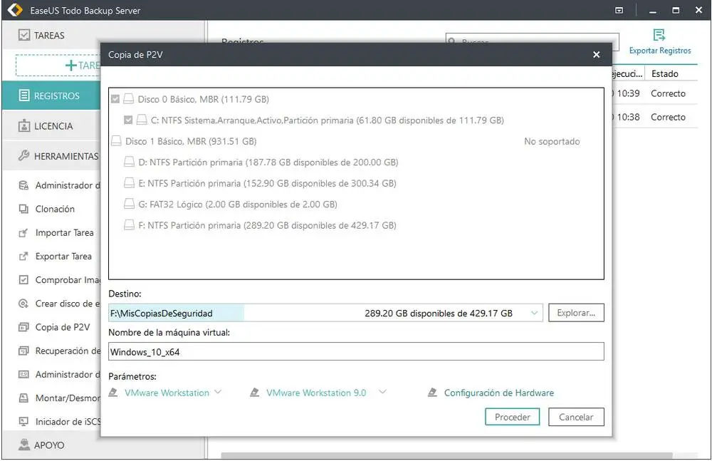The height and width of the screenshot is (461, 712).
Task: Open the HERRAMIENTAS section
Action: pos(51,156)
